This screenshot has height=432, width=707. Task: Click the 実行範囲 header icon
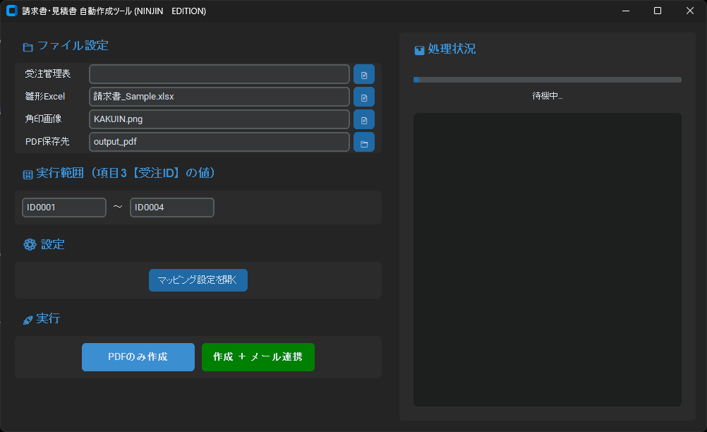pos(28,174)
